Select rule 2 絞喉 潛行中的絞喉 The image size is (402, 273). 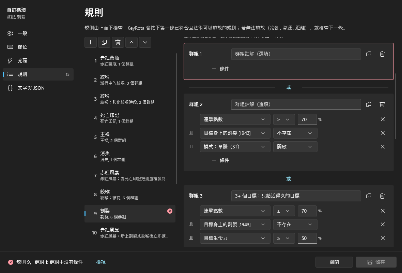[x=130, y=80]
